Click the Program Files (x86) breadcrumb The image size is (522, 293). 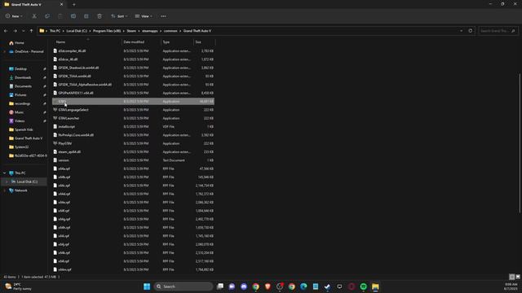pos(107,31)
